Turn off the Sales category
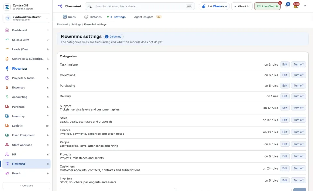 tap(298, 120)
